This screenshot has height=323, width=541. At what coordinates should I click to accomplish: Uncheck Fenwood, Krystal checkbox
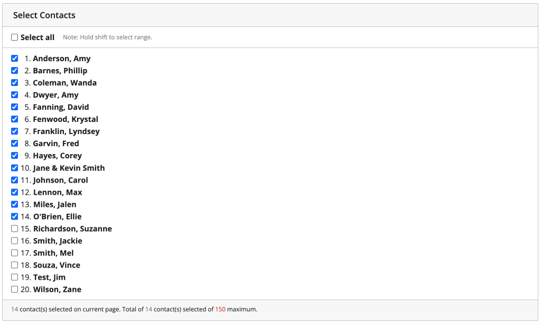[15, 119]
